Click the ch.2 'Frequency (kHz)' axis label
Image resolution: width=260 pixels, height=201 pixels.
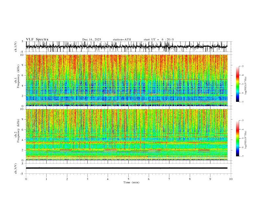pos(18,131)
